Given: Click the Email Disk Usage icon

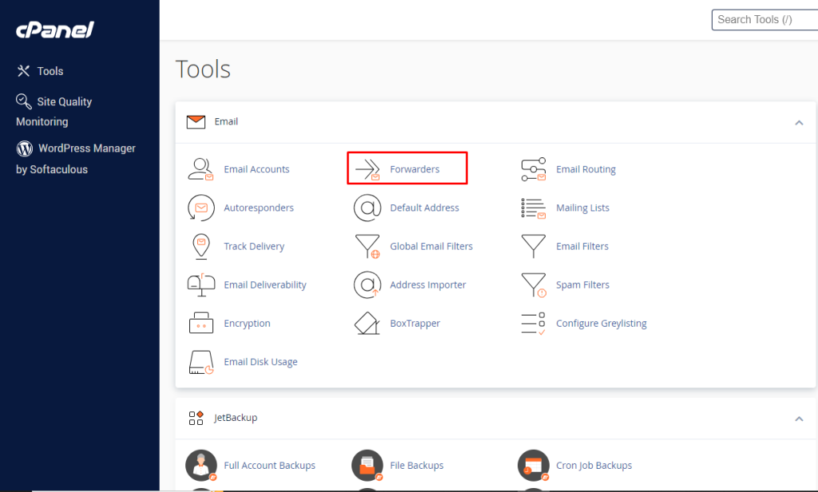Looking at the screenshot, I should tap(201, 361).
